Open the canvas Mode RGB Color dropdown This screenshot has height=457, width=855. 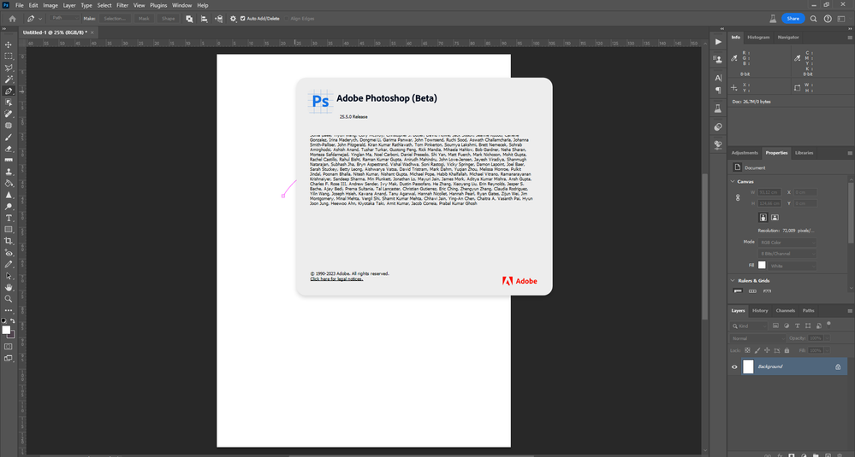787,242
